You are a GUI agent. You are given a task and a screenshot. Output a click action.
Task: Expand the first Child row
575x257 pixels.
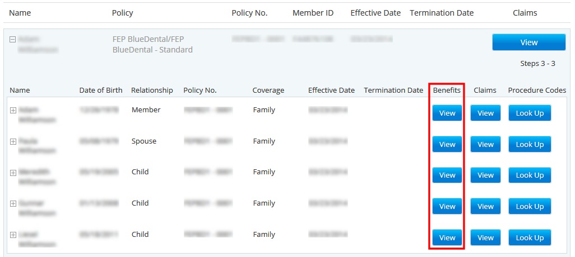(x=13, y=173)
